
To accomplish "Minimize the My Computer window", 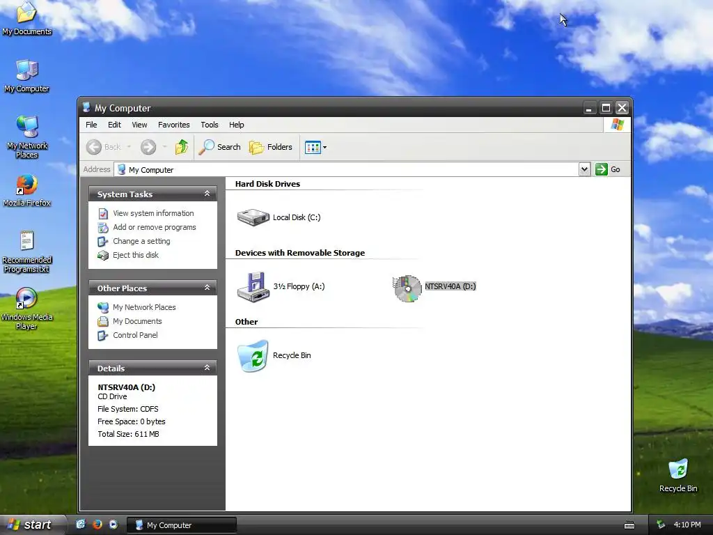I will coord(589,108).
